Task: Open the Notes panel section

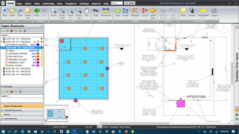Action: coord(22,114)
